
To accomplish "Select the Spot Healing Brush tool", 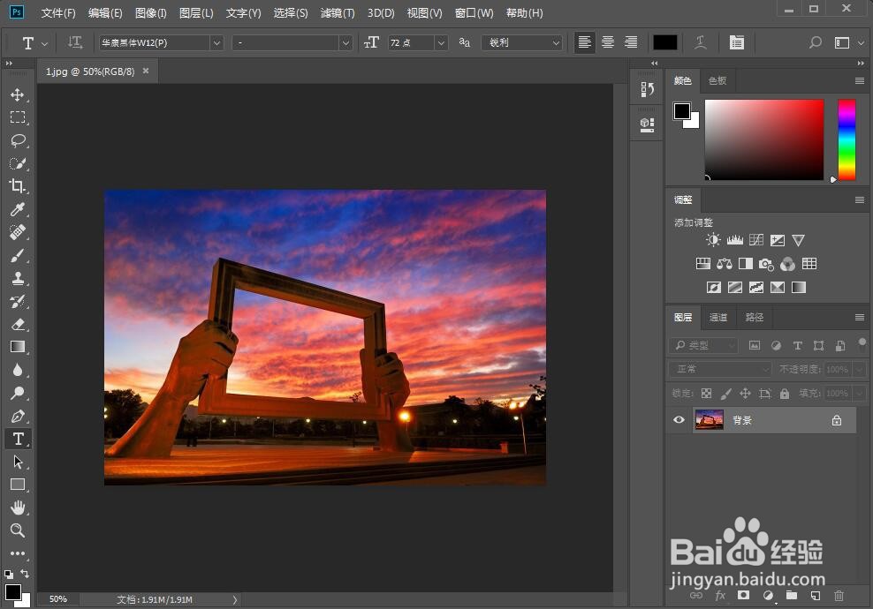I will [18, 232].
